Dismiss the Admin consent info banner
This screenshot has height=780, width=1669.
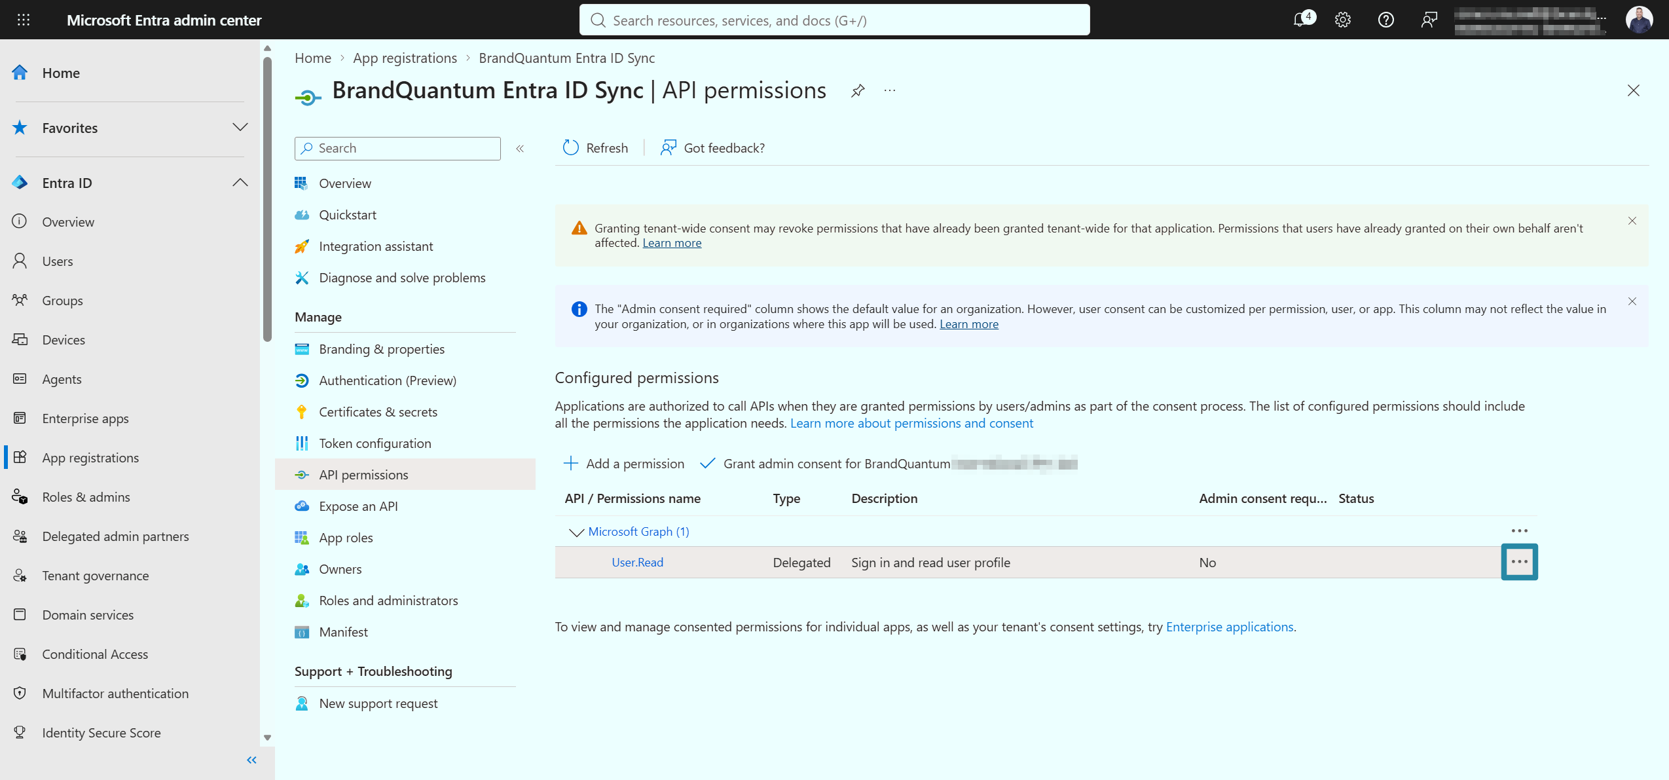pyautogui.click(x=1632, y=301)
